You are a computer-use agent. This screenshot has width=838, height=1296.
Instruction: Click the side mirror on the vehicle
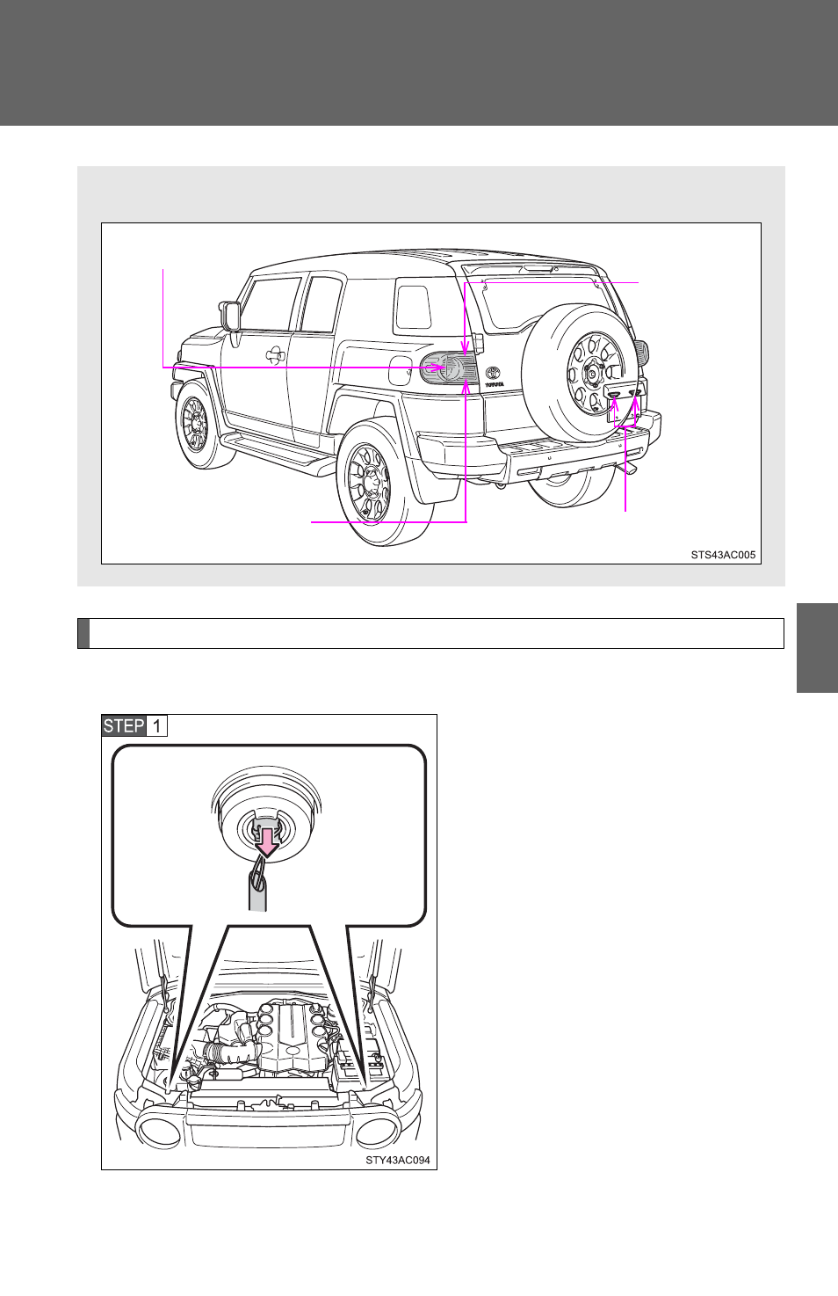click(x=230, y=315)
